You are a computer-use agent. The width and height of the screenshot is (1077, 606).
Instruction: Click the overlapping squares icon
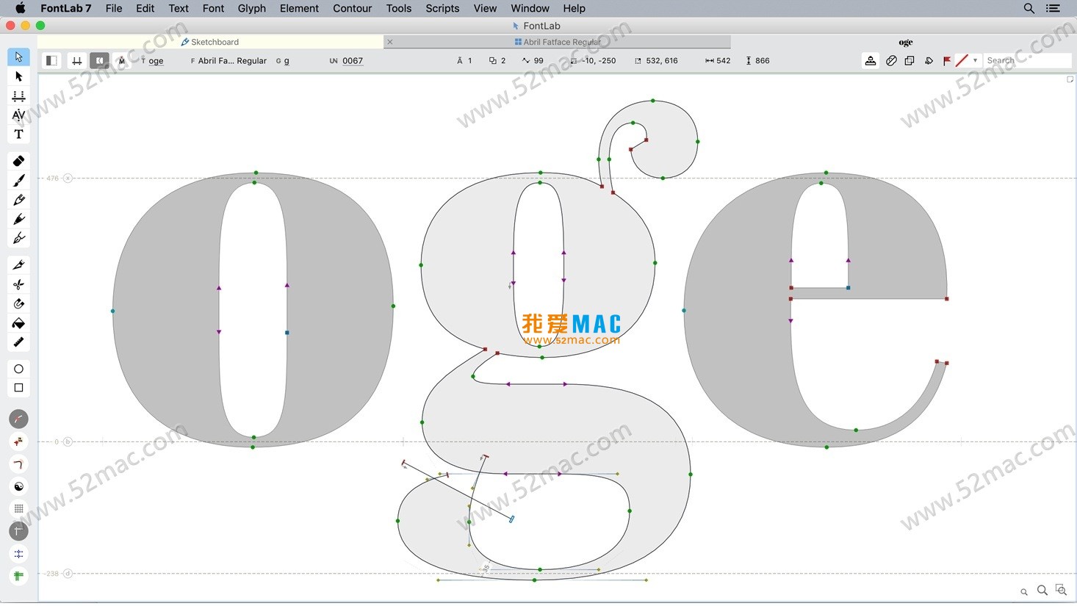coord(909,60)
